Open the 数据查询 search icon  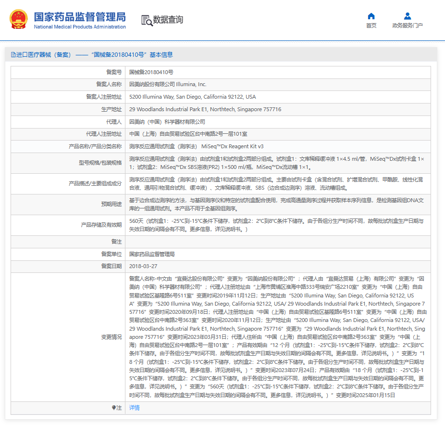147,21
